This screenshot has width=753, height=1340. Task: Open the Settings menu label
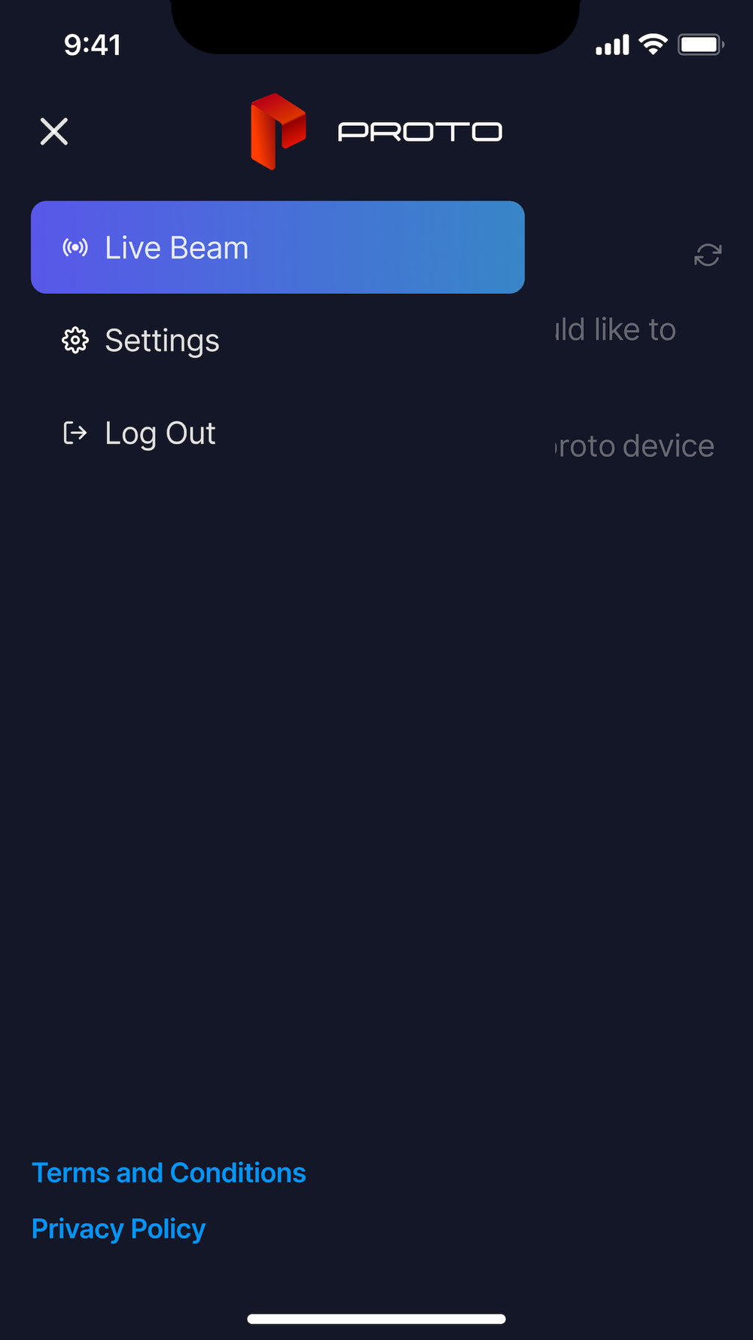[x=162, y=341]
